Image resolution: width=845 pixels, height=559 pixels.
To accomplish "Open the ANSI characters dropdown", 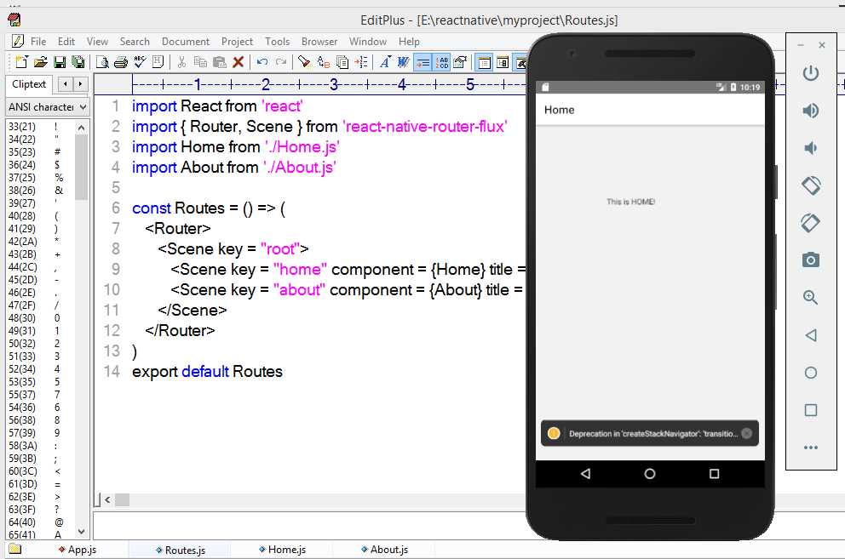I will (83, 107).
